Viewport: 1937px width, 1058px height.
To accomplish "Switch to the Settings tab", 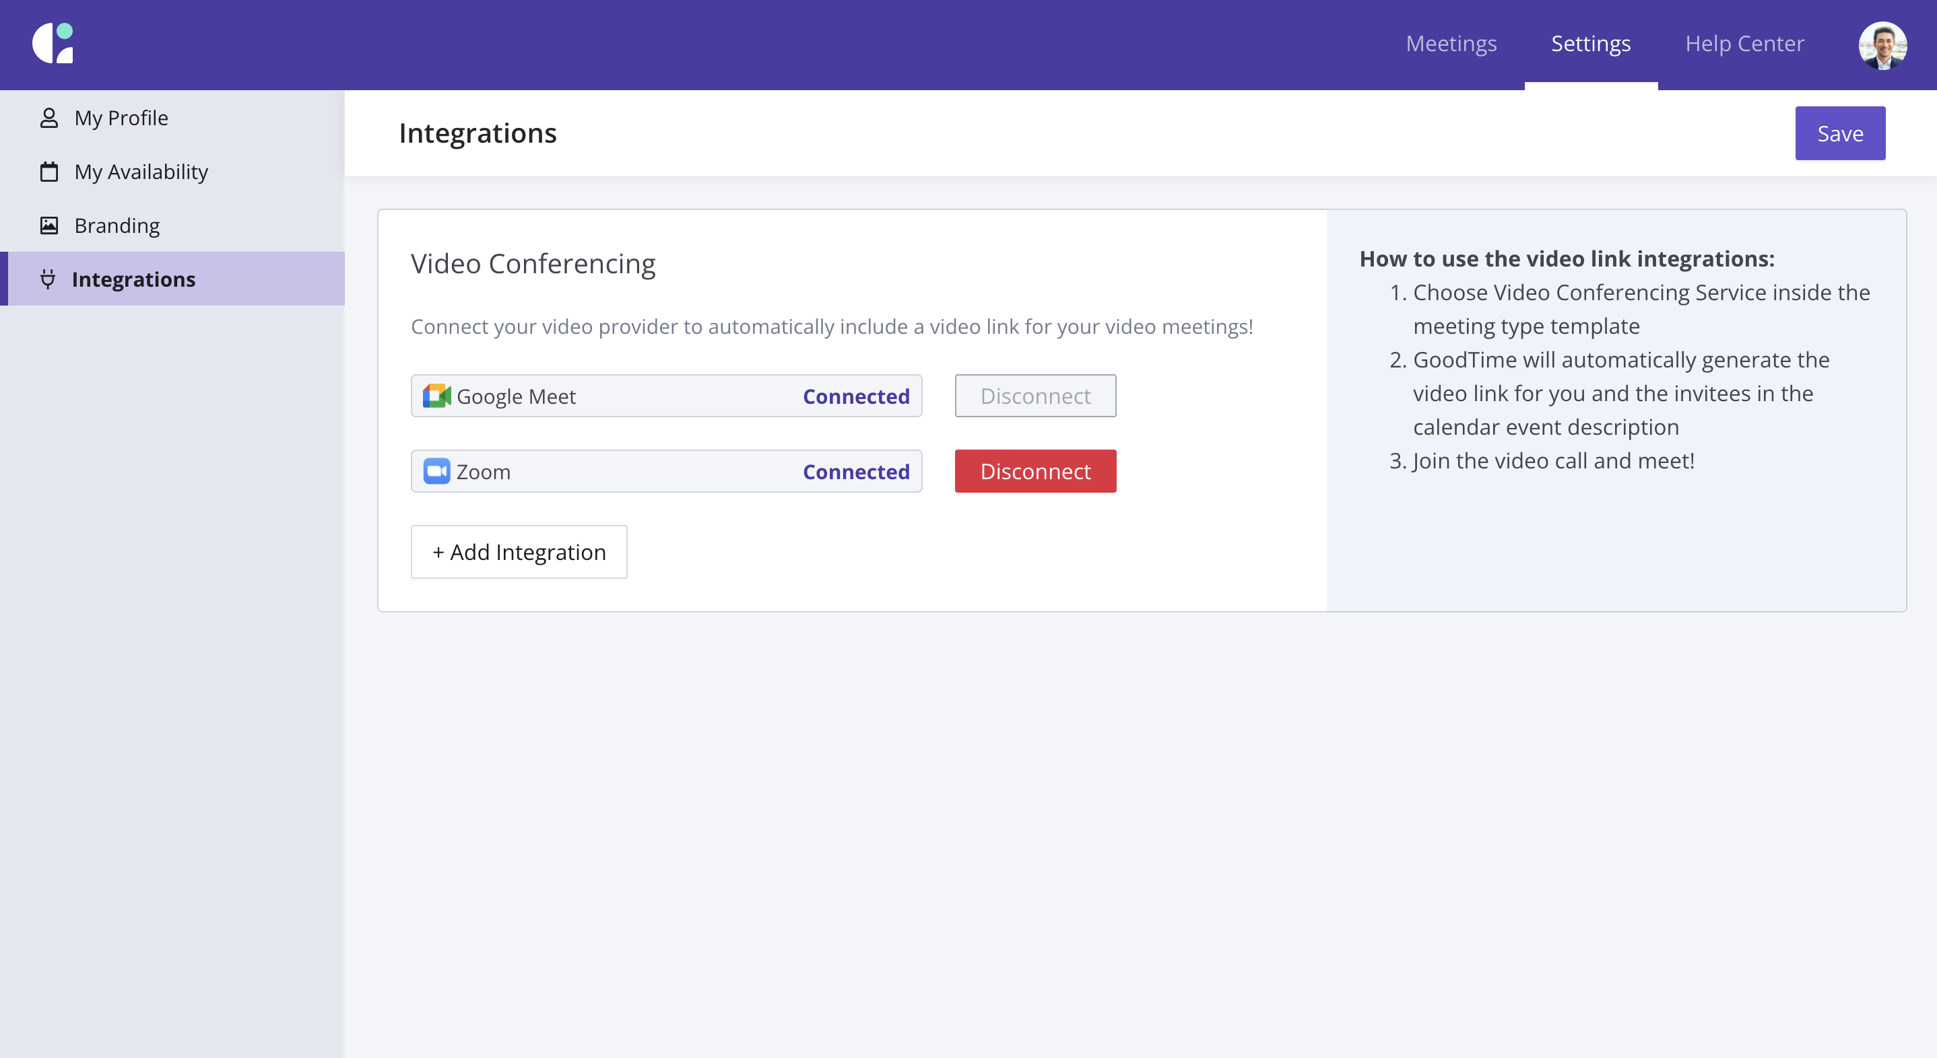I will tap(1590, 44).
